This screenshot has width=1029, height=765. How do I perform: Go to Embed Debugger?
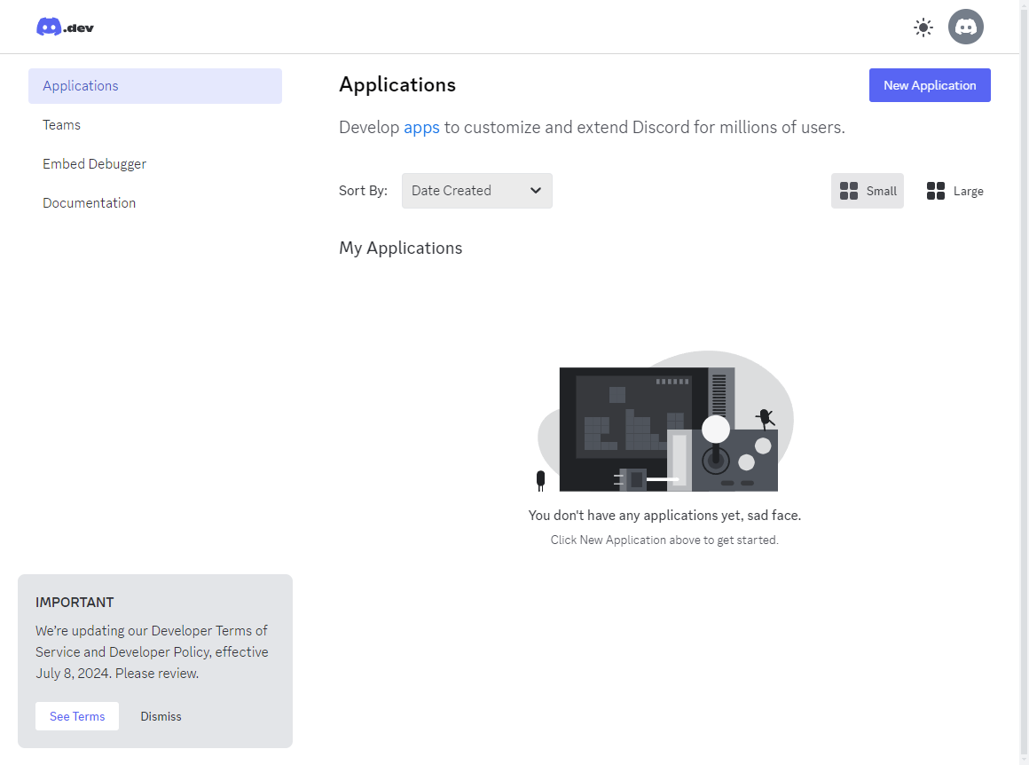pyautogui.click(x=155, y=164)
